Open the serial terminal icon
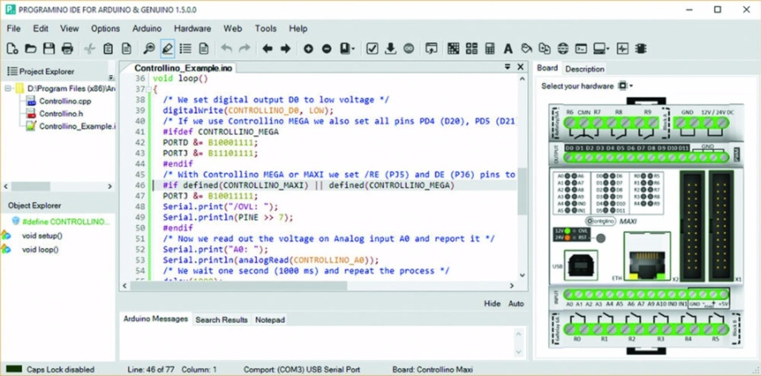761x376 pixels. 581,49
